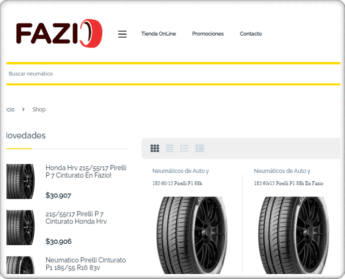345x279 pixels.
Task: Open the hamburger menu icon
Action: [122, 34]
